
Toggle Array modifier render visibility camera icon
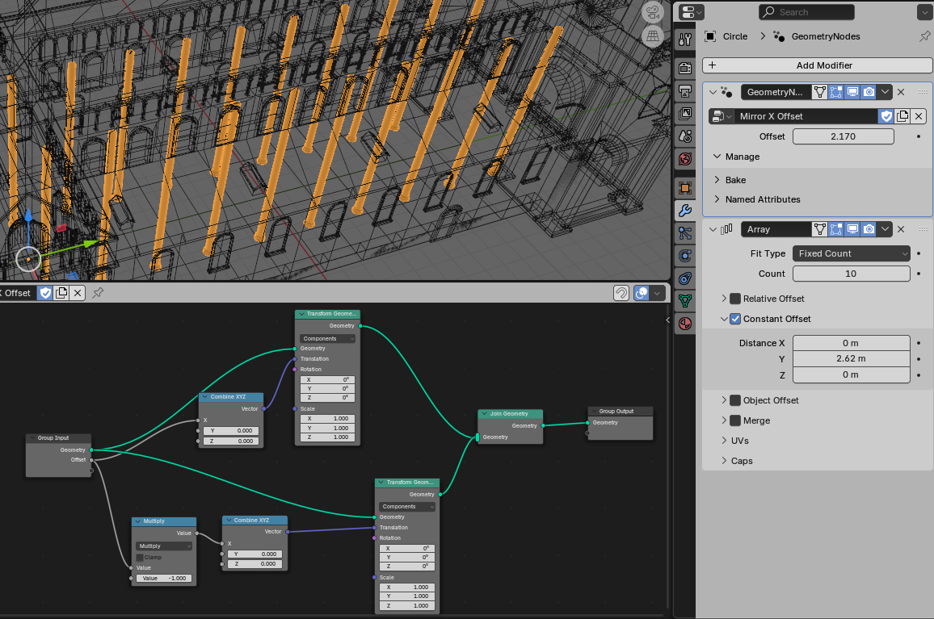[869, 229]
